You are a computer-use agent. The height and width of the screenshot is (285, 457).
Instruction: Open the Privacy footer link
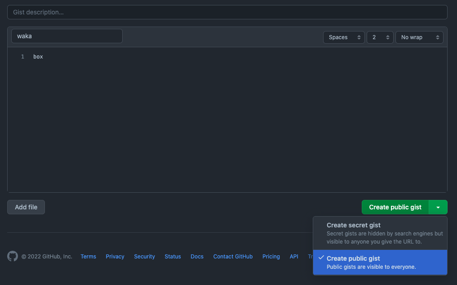pyautogui.click(x=115, y=256)
